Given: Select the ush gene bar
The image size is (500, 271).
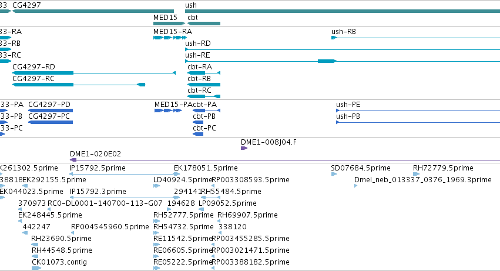Looking at the screenshot, I should tap(343, 11).
